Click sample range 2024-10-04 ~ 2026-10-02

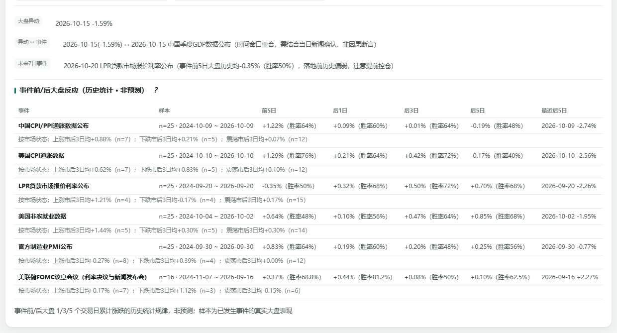point(206,217)
